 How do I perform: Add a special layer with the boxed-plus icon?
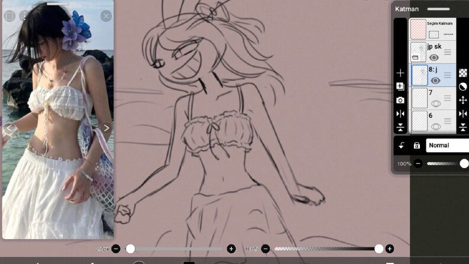click(400, 86)
